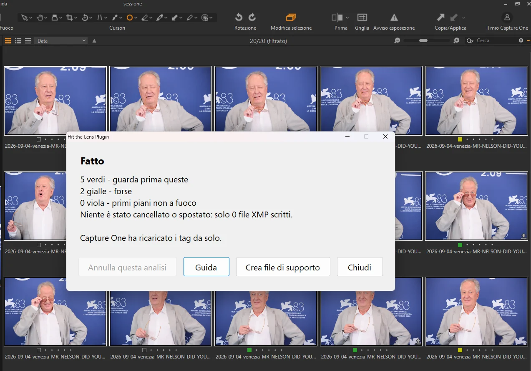Image resolution: width=531 pixels, height=371 pixels.
Task: Toggle Avviso esposizione warning triangle
Action: click(394, 17)
